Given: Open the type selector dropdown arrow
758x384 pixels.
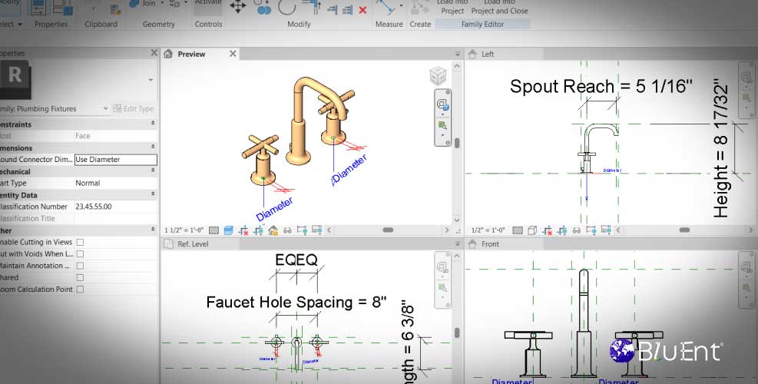Looking at the screenshot, I should 151,80.
